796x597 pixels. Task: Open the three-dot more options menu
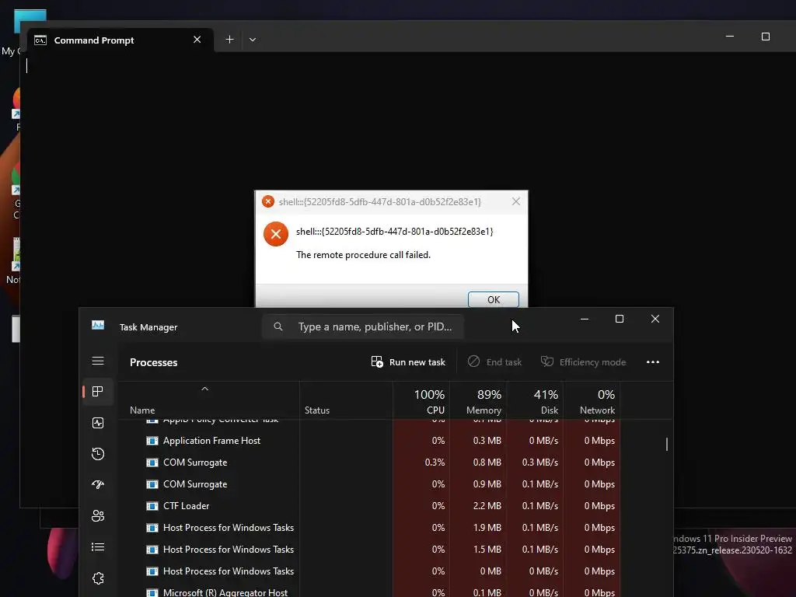[653, 362]
